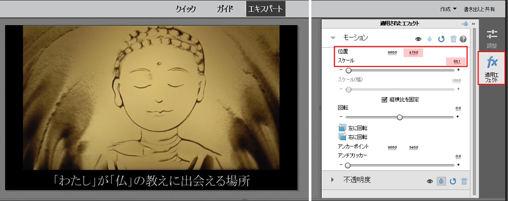
Task: Click アンチフリッカー value 0.0
Action: coord(458,157)
